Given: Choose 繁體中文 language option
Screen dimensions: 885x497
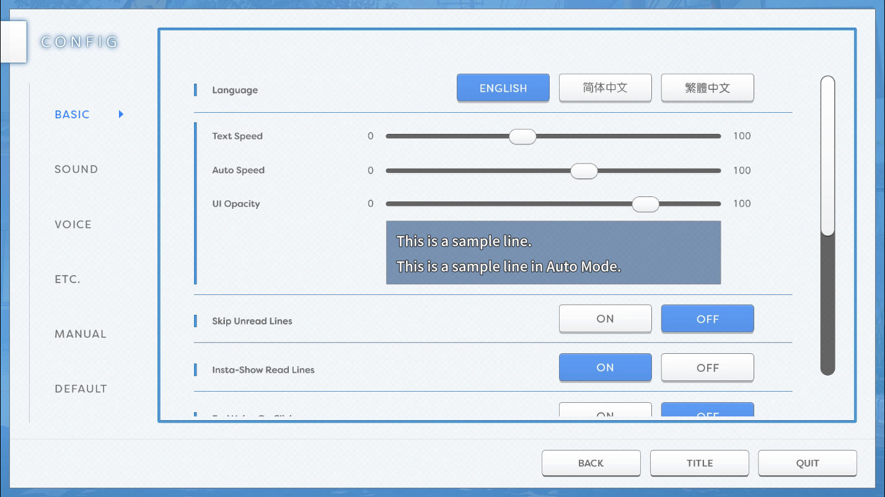Looking at the screenshot, I should (x=707, y=88).
